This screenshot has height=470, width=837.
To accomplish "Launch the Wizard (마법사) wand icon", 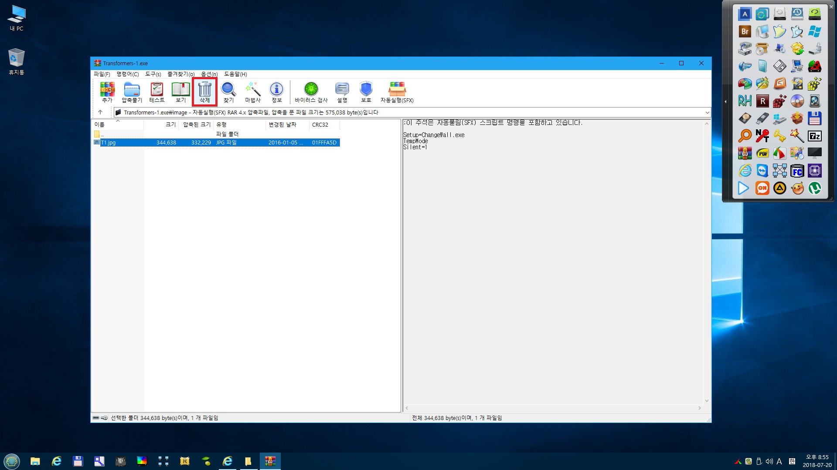I will (x=252, y=92).
